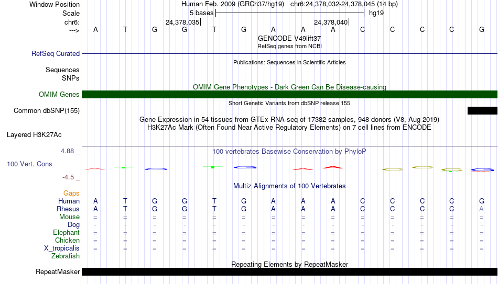
Task: Click the chr6: ruler label
Action: (x=72, y=22)
